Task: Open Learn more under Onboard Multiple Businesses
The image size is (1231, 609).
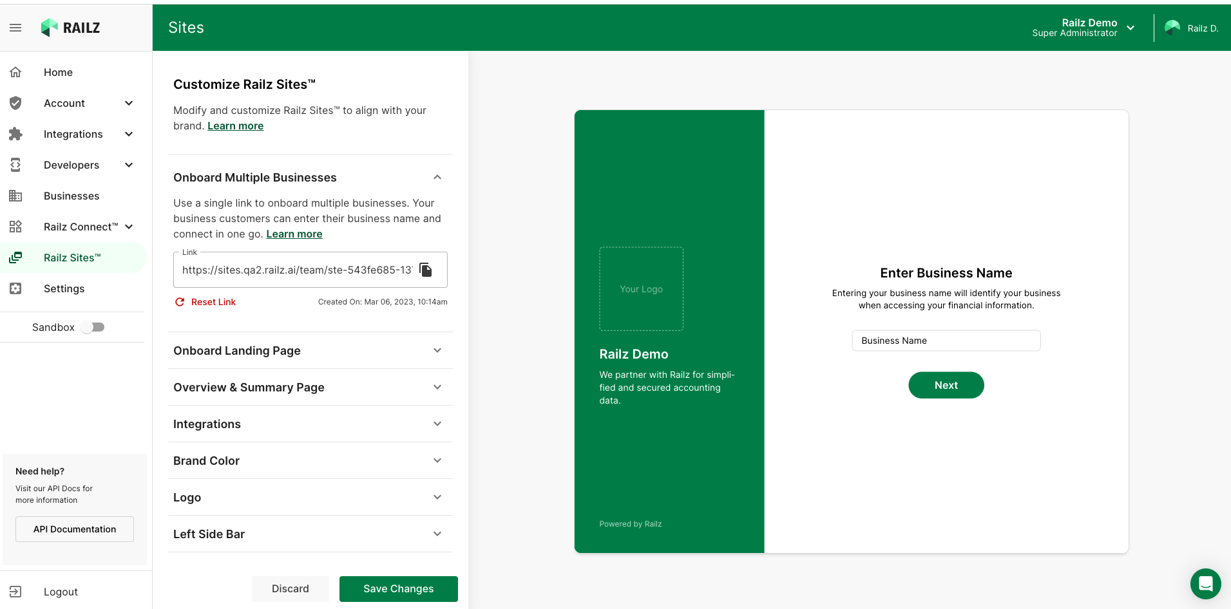Action: pos(294,234)
